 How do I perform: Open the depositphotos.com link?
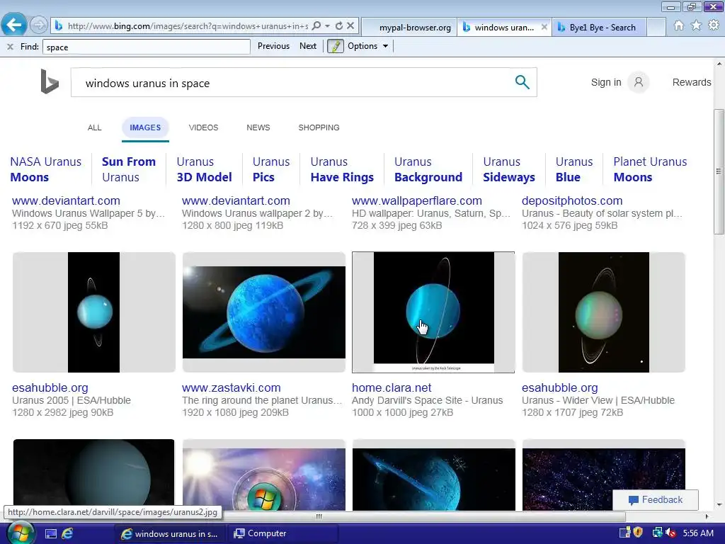(x=572, y=200)
